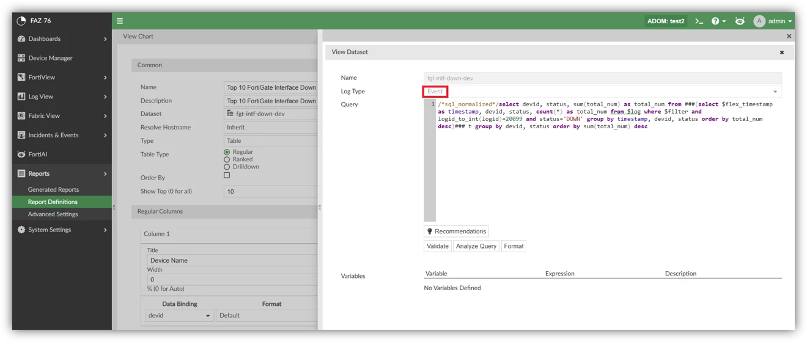Click the Common section header

pyautogui.click(x=225, y=65)
